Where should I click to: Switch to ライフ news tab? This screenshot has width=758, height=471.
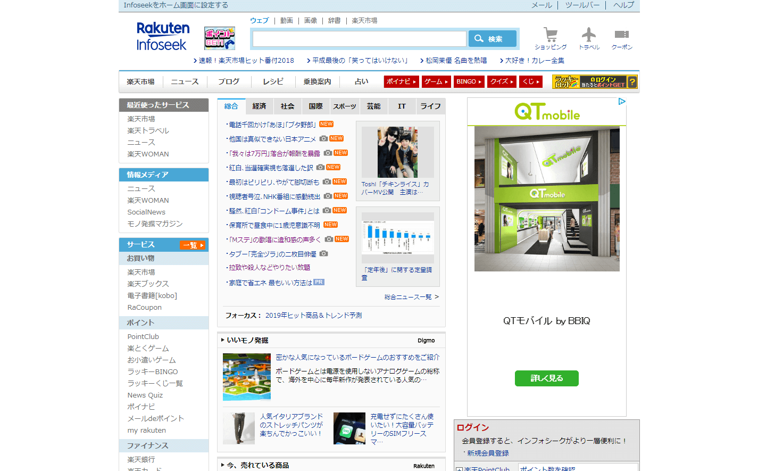point(431,106)
